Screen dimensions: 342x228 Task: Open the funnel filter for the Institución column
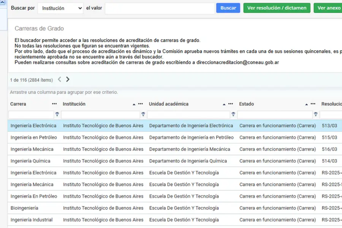click(x=143, y=114)
